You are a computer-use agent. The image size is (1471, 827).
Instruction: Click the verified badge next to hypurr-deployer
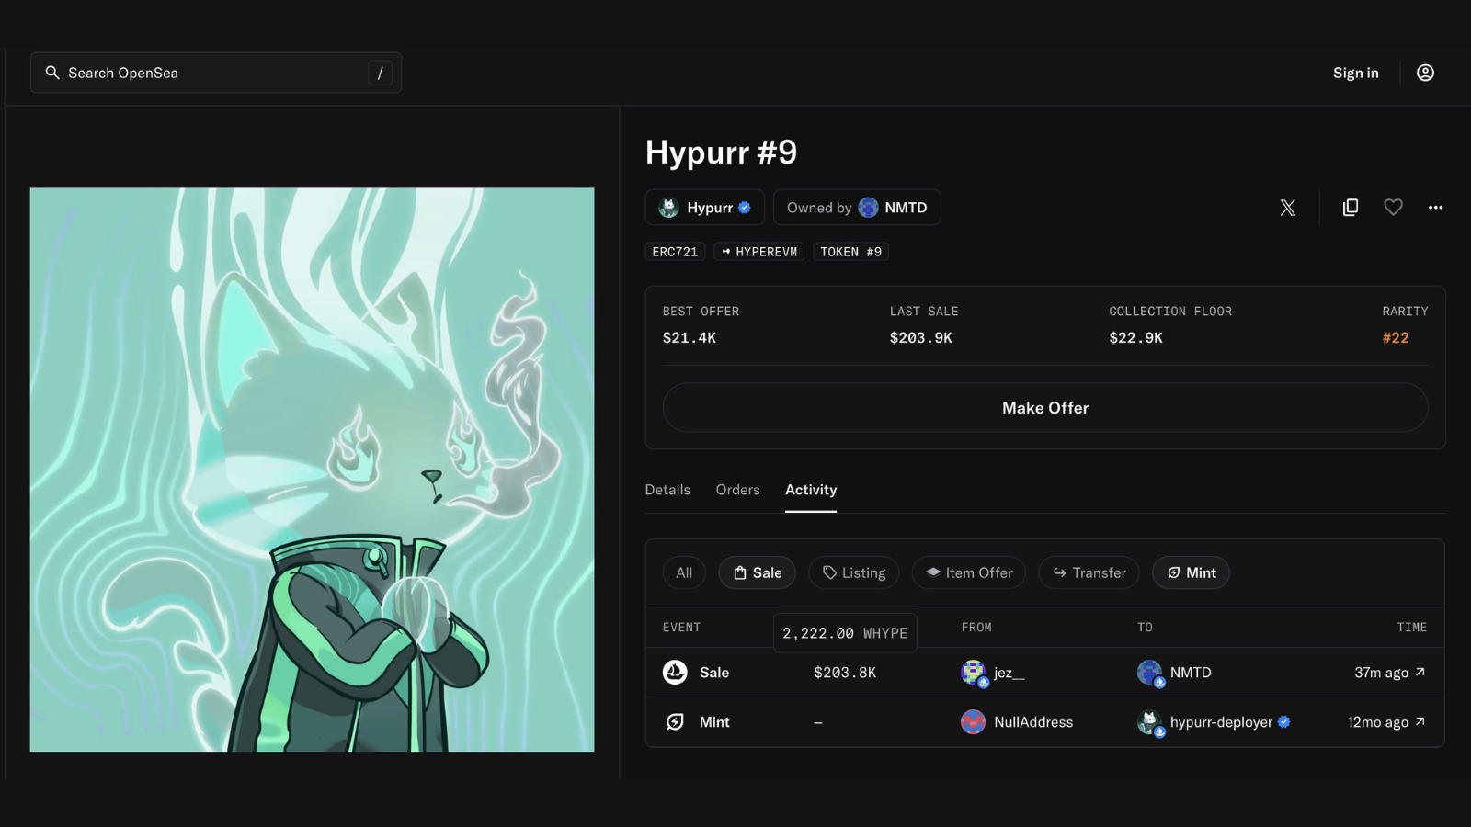tap(1284, 722)
